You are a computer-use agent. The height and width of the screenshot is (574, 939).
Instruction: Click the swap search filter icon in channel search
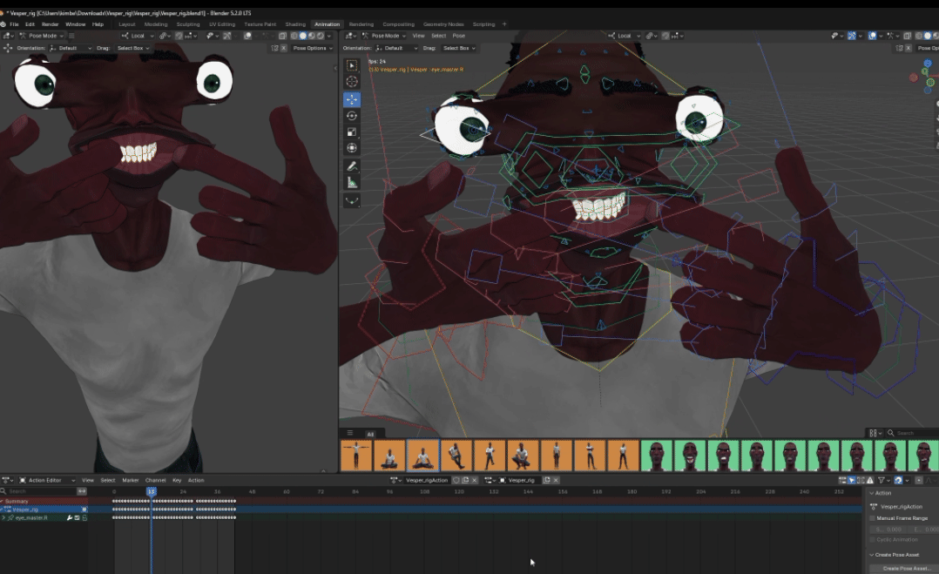(x=82, y=491)
